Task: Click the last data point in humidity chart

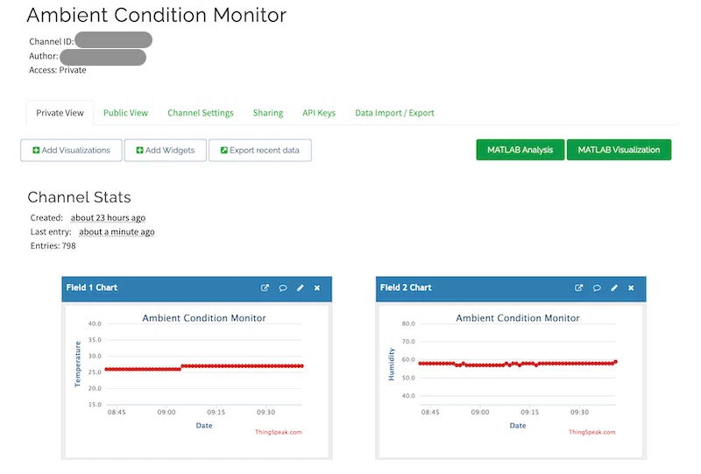Action: (616, 362)
